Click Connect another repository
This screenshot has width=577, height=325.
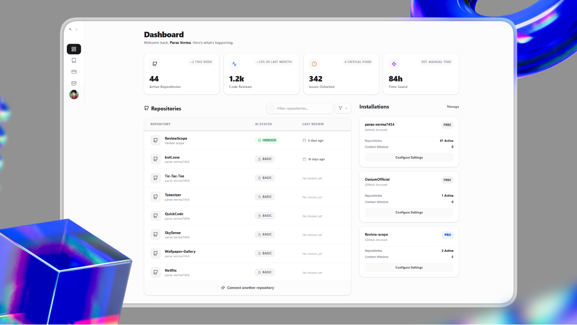(x=247, y=287)
